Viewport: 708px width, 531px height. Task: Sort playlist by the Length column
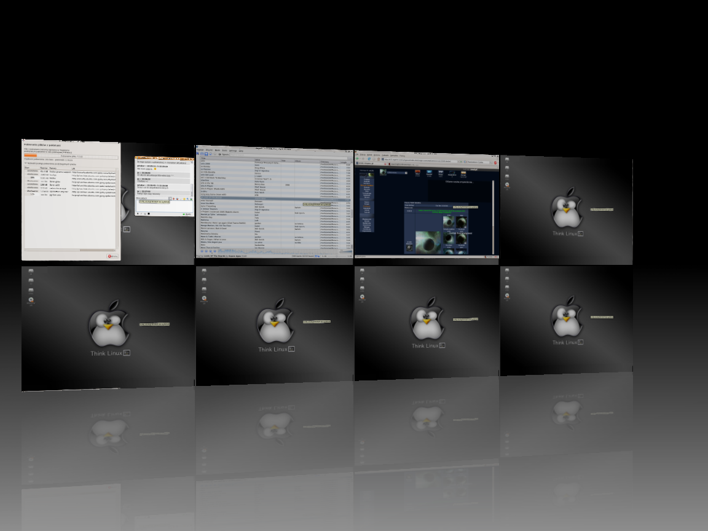coord(344,162)
